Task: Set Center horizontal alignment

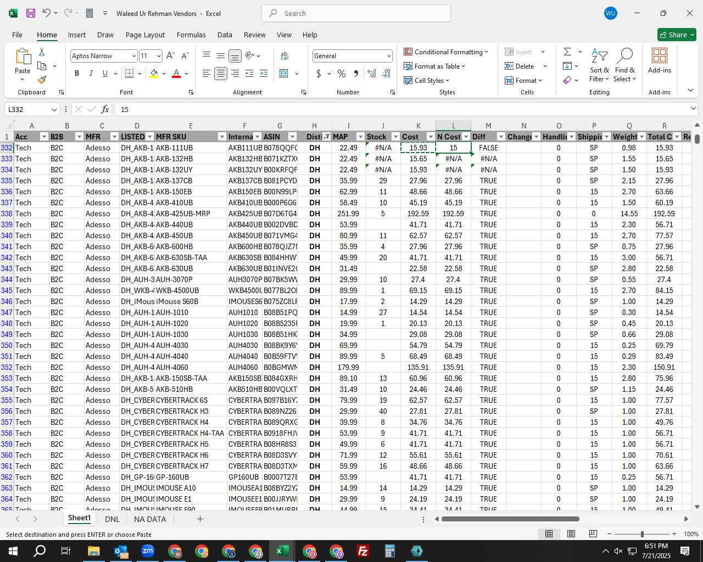Action: pos(220,73)
